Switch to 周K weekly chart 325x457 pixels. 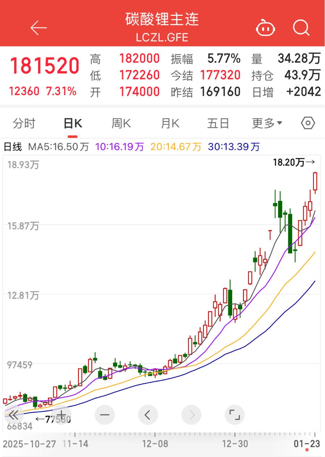coord(121,123)
